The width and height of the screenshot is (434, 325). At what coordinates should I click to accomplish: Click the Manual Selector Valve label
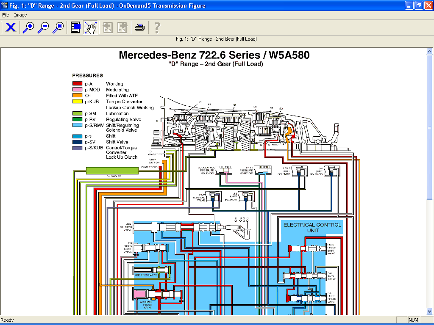(126, 227)
